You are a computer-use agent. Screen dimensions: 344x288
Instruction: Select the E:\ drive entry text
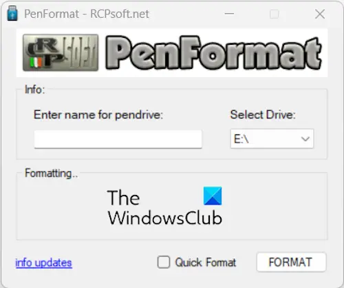click(x=241, y=138)
